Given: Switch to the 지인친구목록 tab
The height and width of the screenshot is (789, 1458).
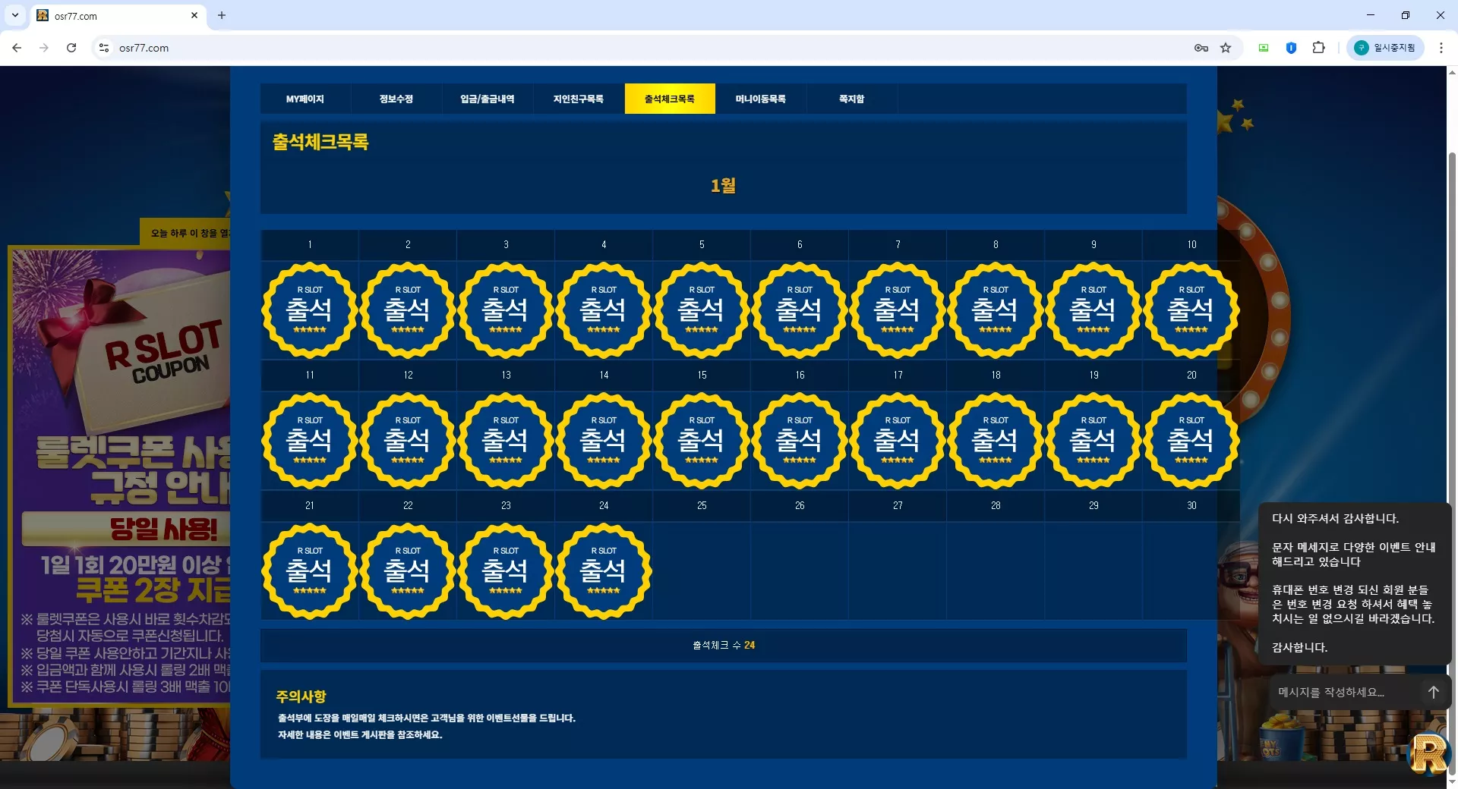Looking at the screenshot, I should 579,99.
